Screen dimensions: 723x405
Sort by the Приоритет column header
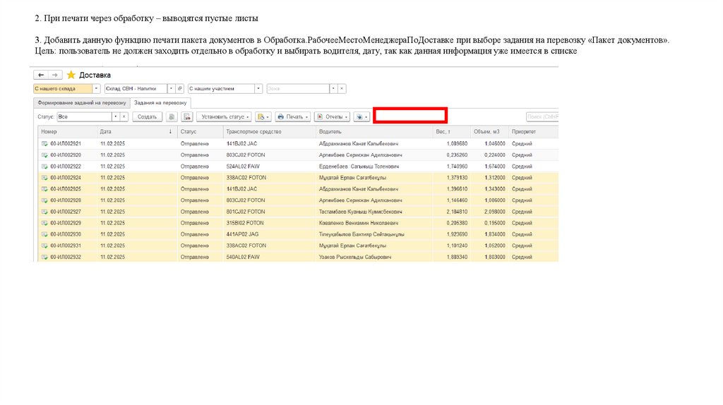point(534,132)
